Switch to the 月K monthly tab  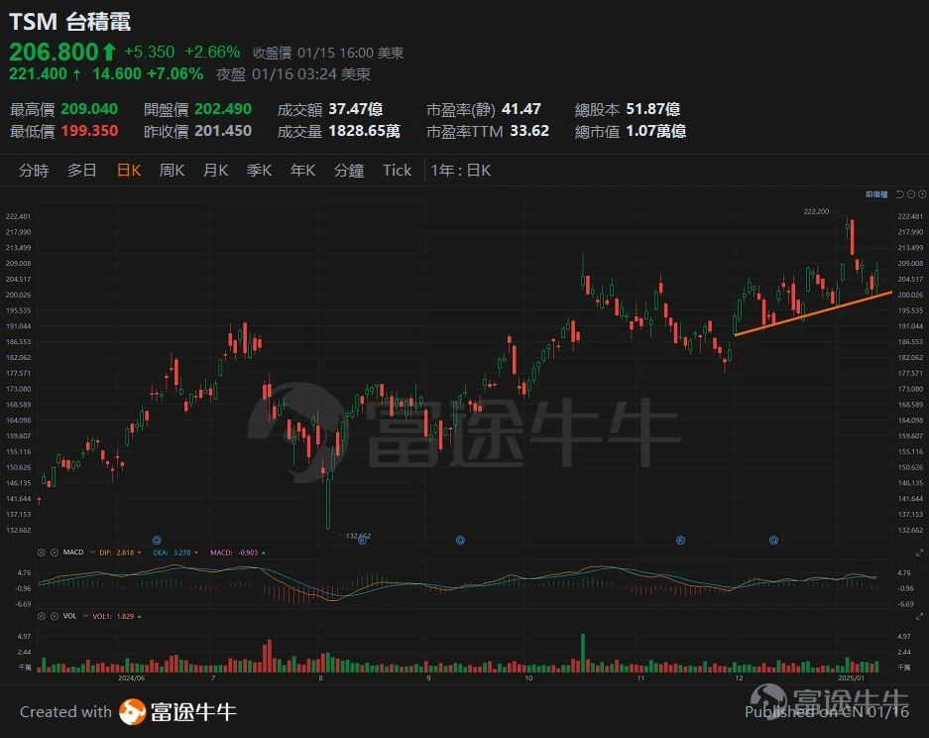(x=216, y=171)
